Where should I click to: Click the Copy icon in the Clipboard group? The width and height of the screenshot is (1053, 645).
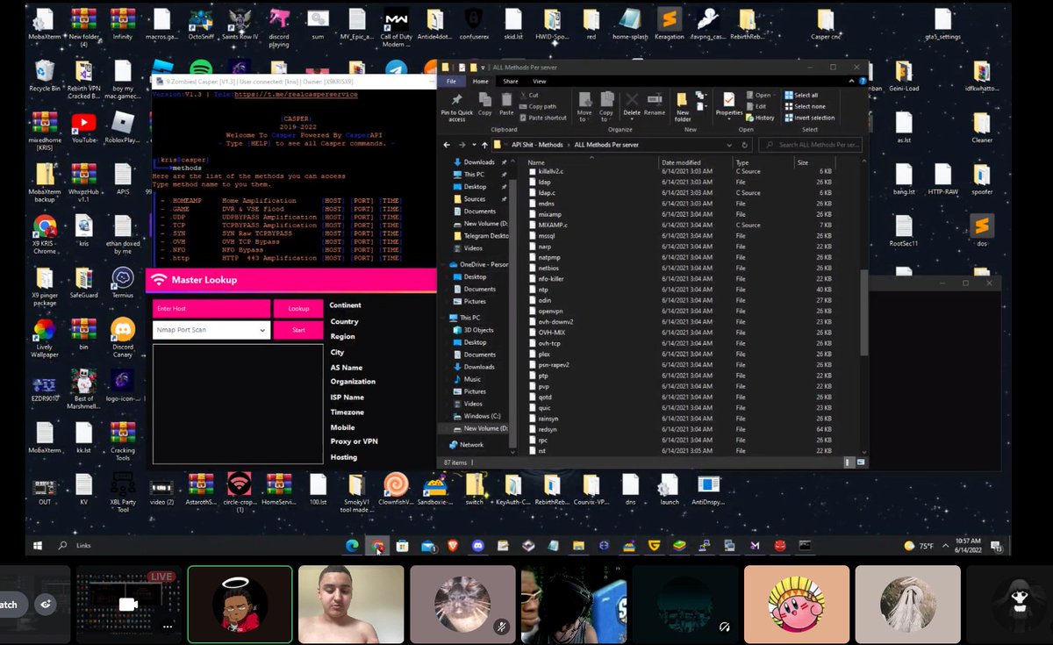[484, 99]
